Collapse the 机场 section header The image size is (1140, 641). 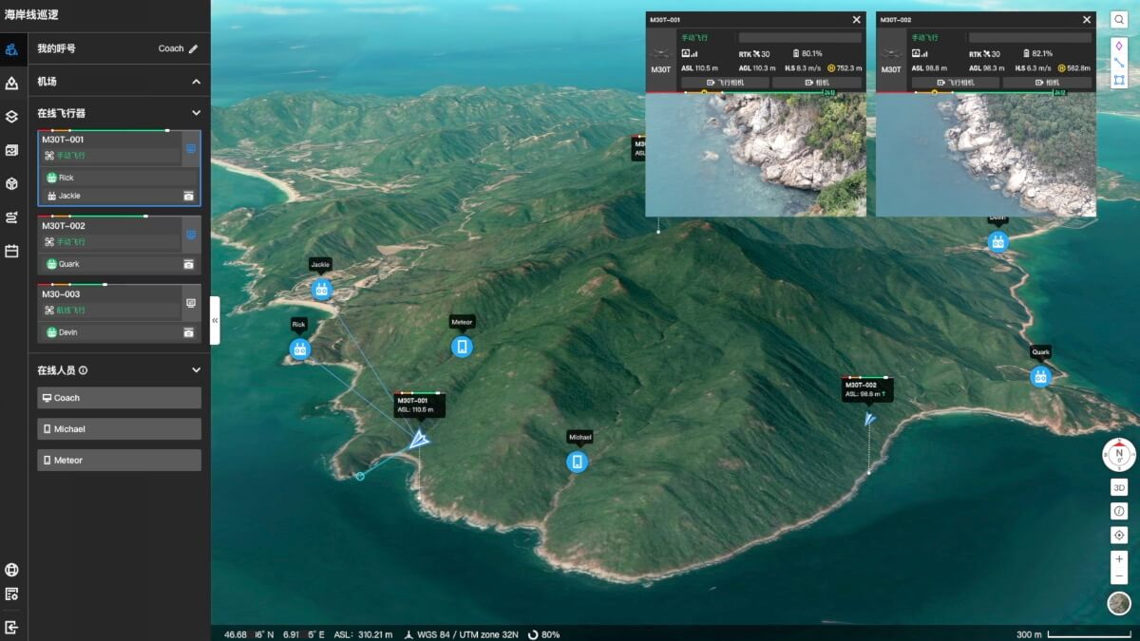click(197, 81)
